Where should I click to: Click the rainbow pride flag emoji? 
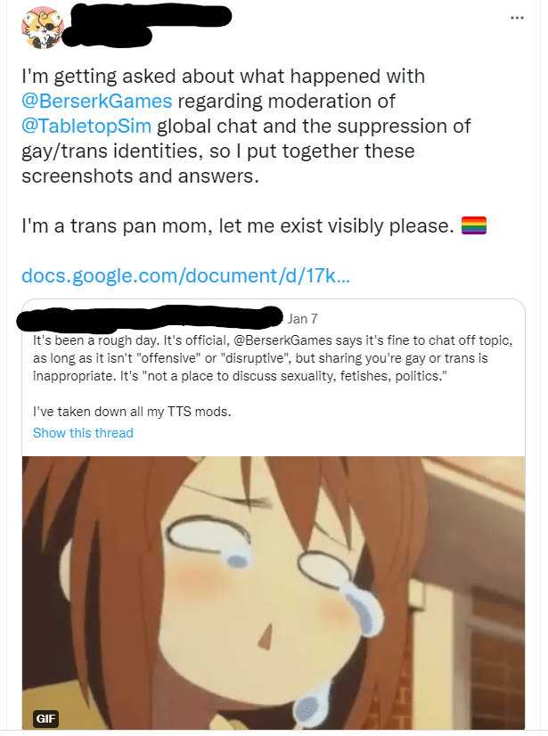click(x=474, y=226)
